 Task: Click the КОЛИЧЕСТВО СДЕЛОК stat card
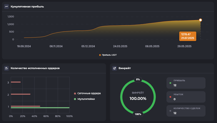[186, 111]
